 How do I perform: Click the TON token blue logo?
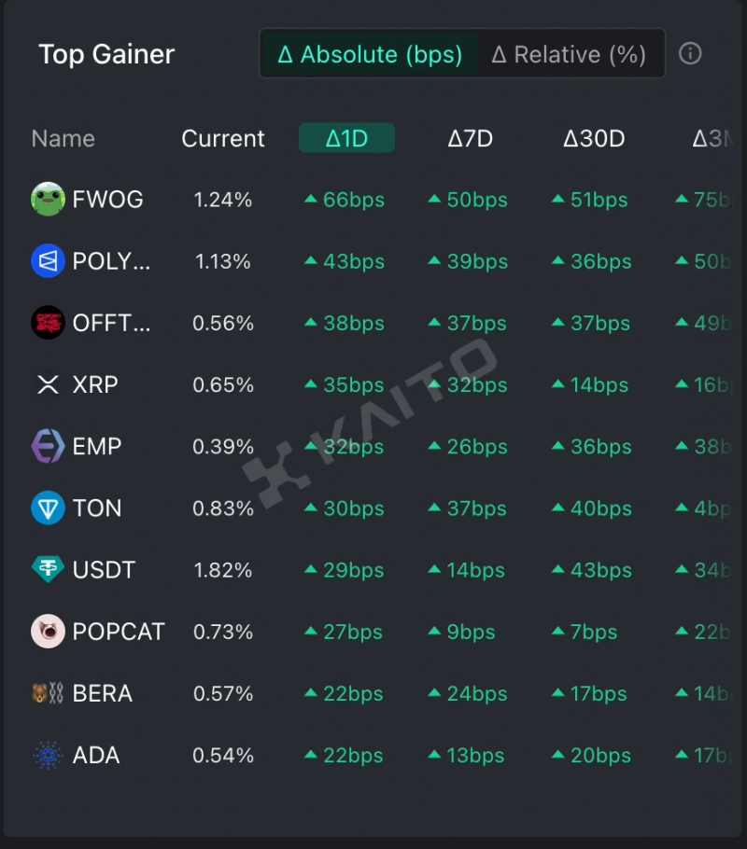(48, 508)
